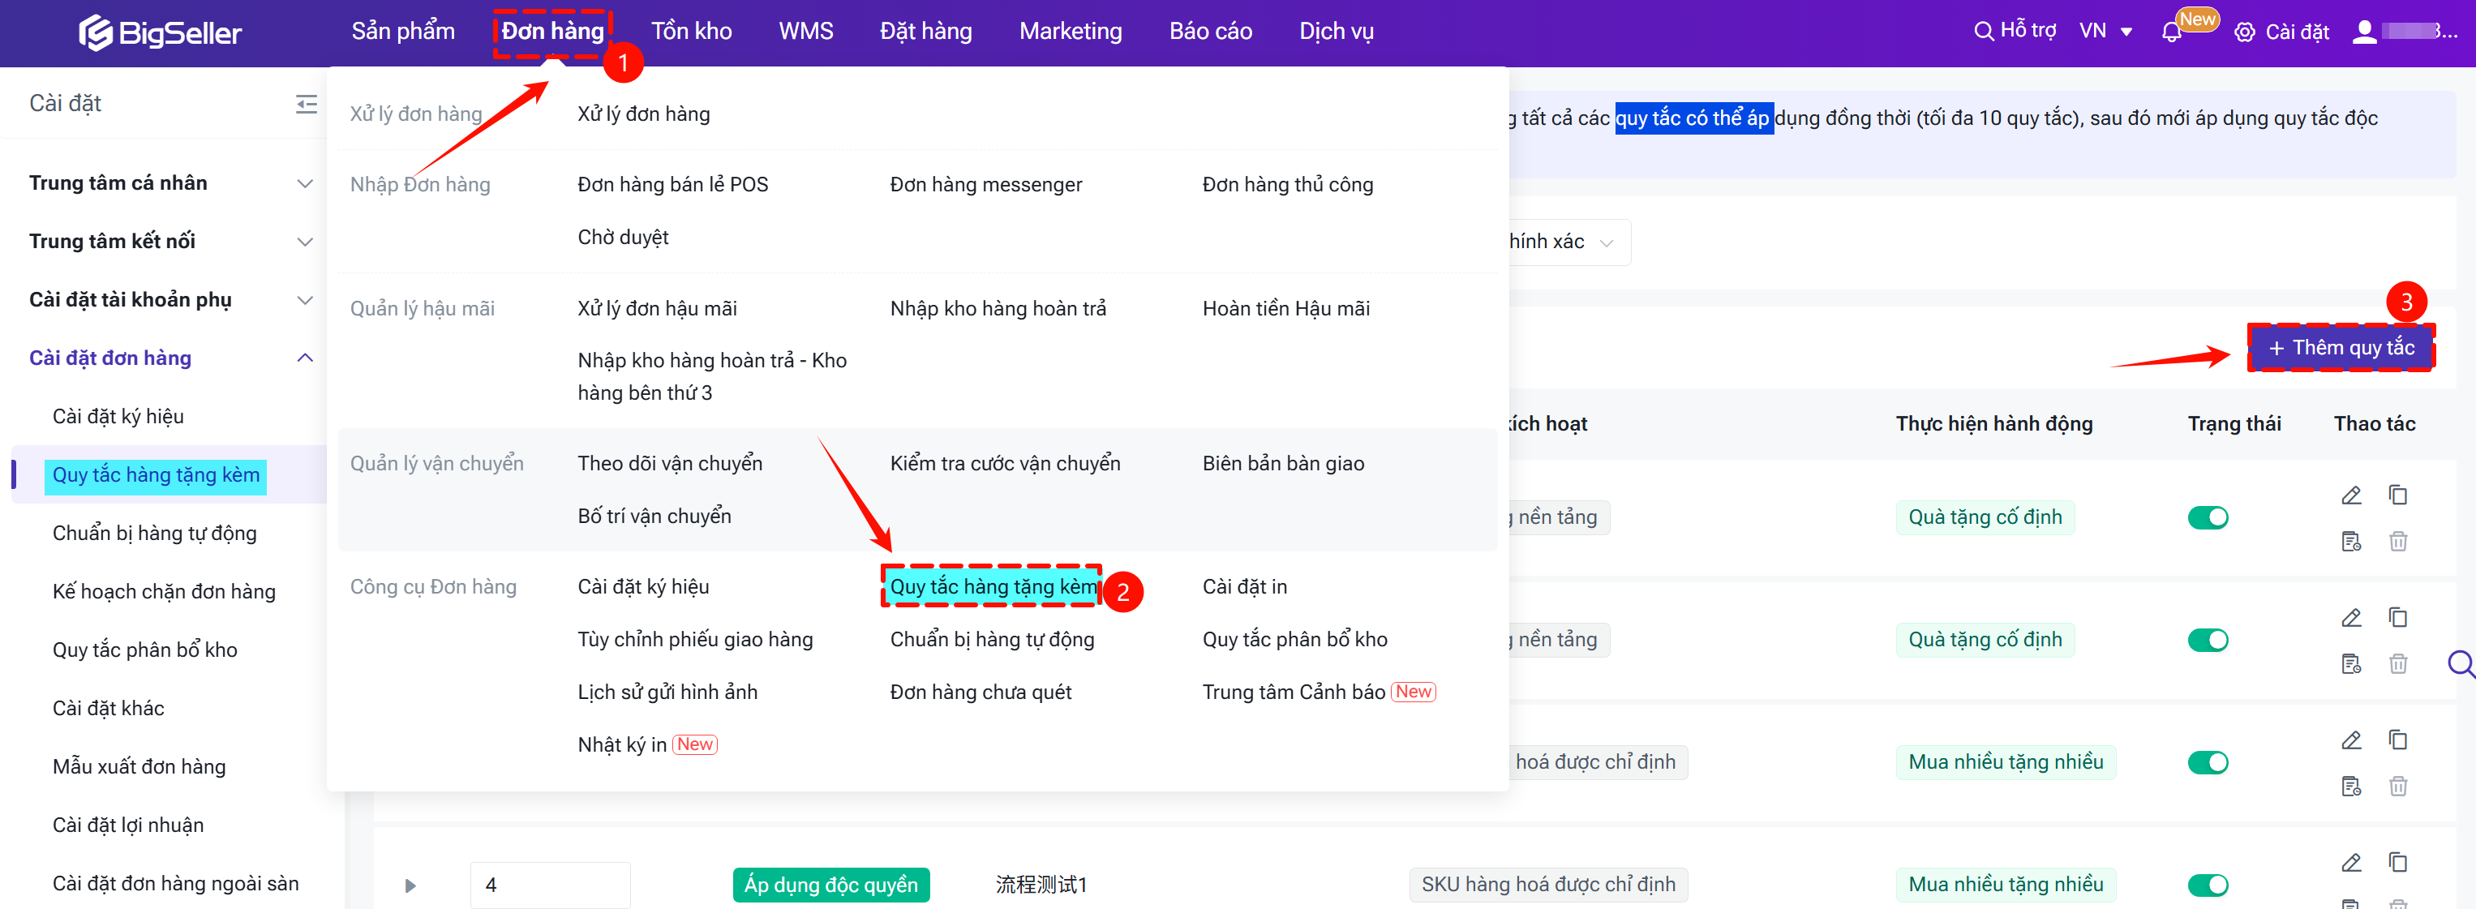Click the copy icon in first rule row

pos(2397,495)
